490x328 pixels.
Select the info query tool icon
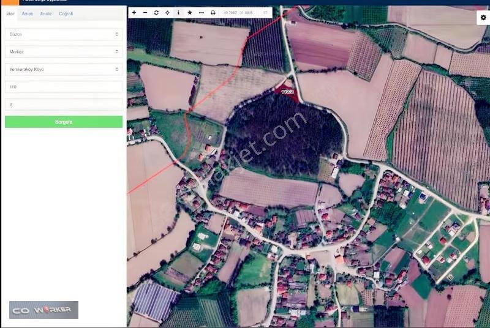pos(178,13)
